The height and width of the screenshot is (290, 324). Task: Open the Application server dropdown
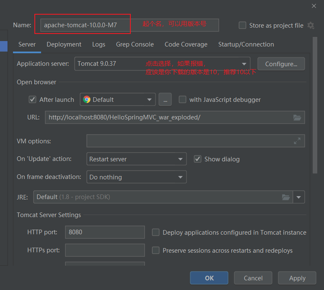(162, 64)
